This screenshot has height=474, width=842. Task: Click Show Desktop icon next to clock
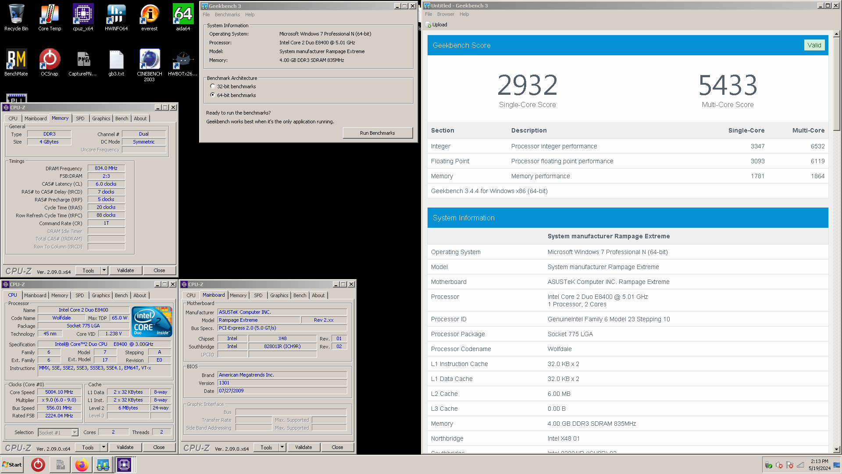837,465
